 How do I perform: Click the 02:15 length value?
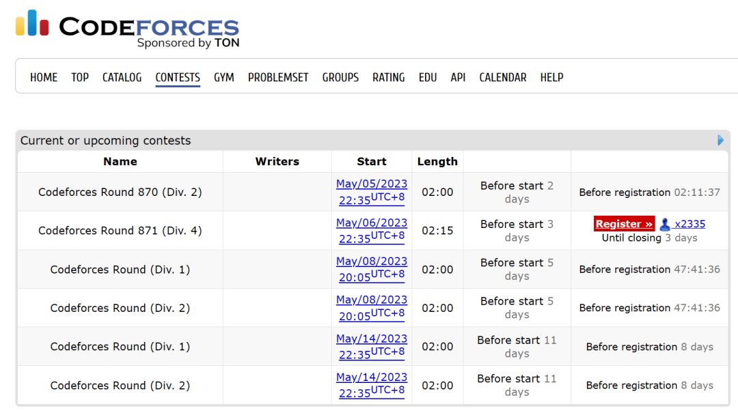(x=437, y=230)
